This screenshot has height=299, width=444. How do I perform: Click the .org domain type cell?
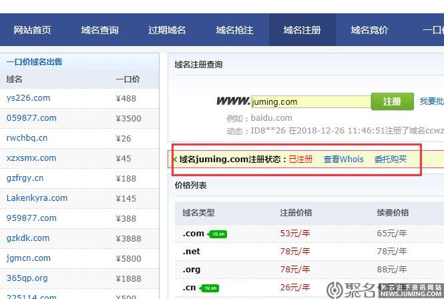point(192,270)
